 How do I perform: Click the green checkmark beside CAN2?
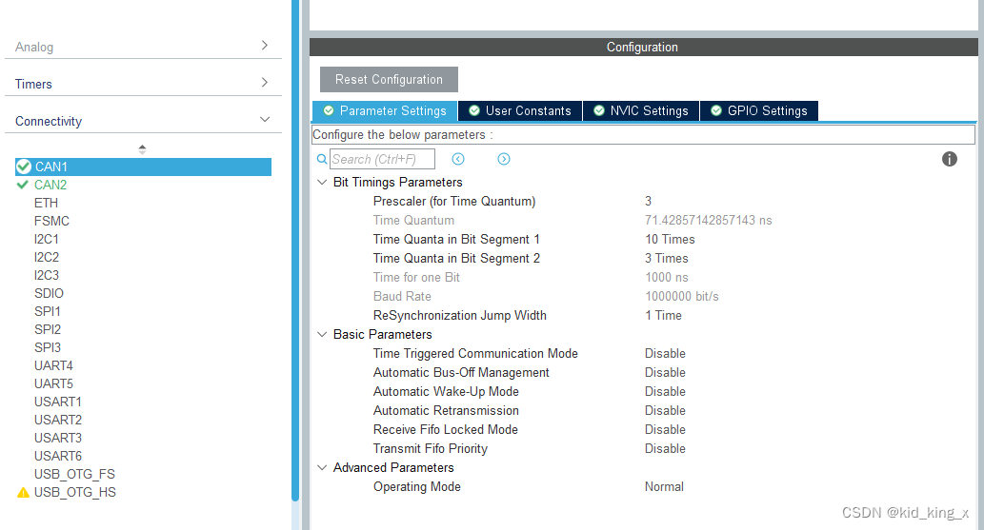(x=23, y=185)
